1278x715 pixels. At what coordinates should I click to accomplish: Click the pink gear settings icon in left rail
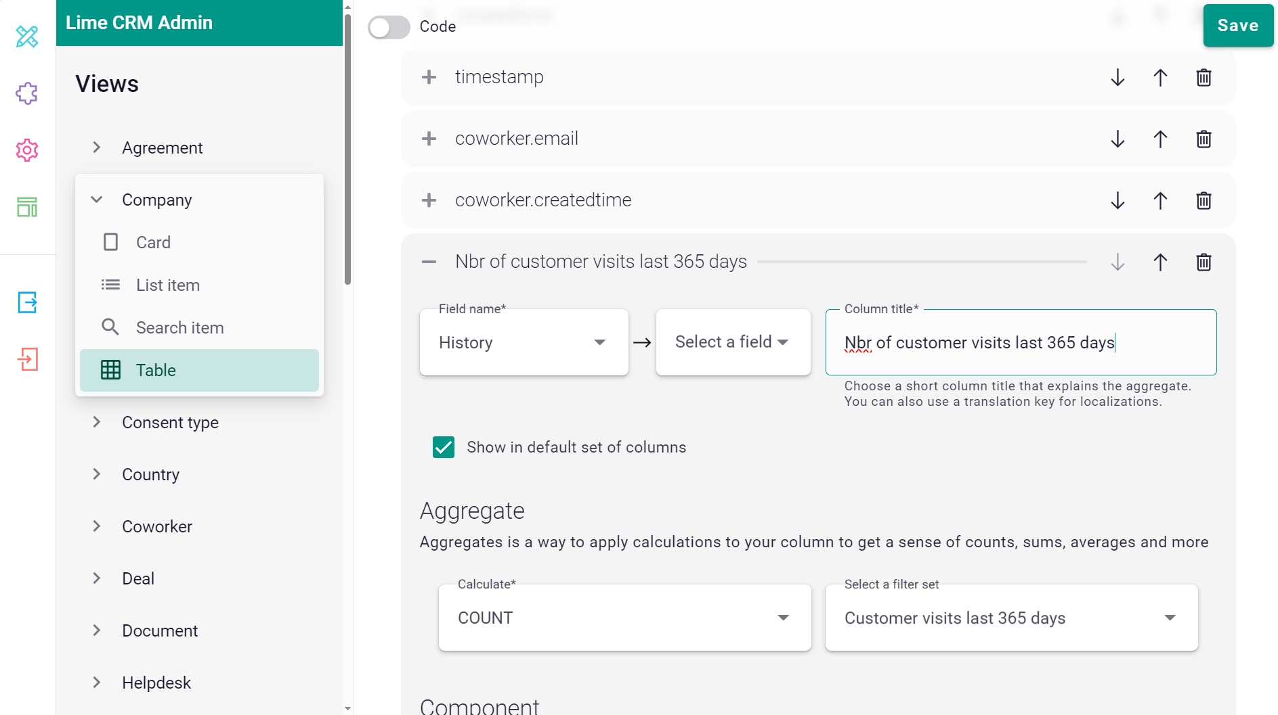click(27, 150)
